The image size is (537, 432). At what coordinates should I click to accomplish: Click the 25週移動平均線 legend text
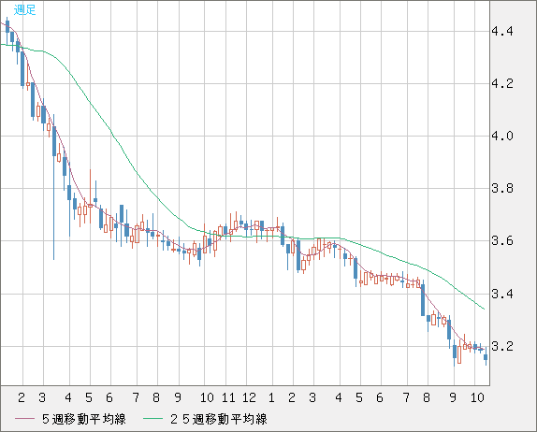(x=219, y=419)
